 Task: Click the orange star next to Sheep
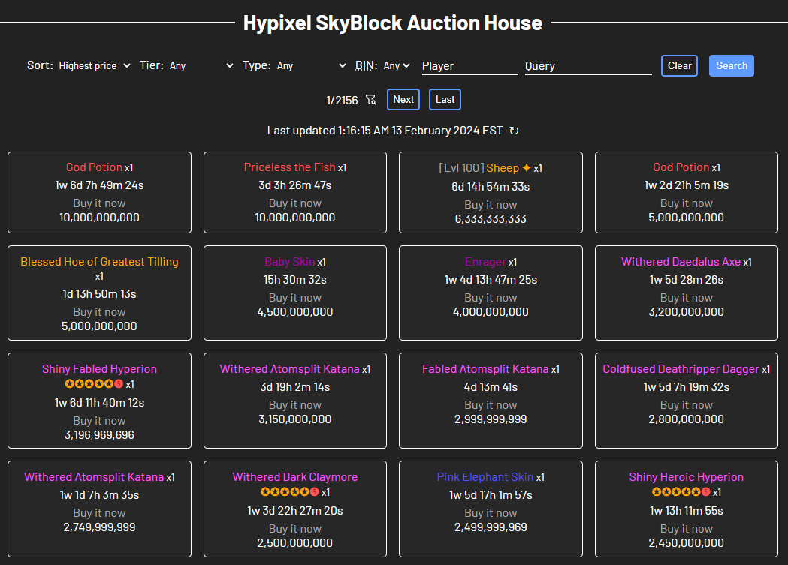coord(526,167)
